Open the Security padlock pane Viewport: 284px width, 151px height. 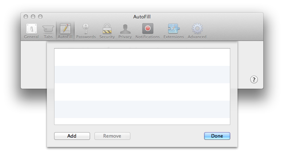(107, 31)
